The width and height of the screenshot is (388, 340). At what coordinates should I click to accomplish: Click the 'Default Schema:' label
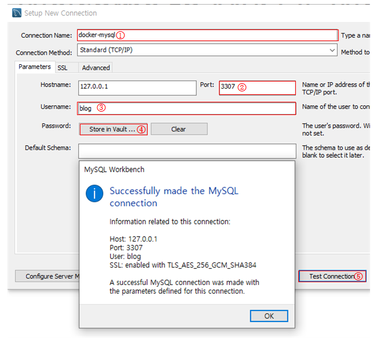(47, 148)
